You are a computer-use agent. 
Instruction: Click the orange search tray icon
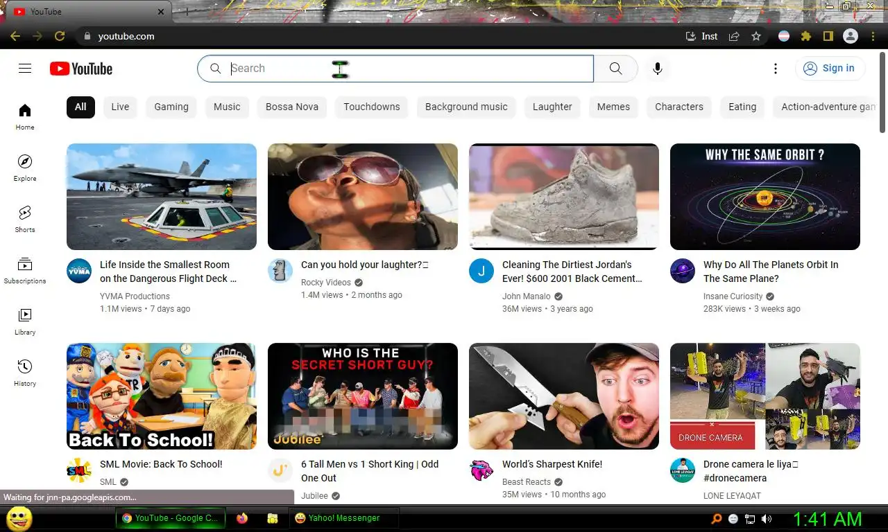(717, 519)
